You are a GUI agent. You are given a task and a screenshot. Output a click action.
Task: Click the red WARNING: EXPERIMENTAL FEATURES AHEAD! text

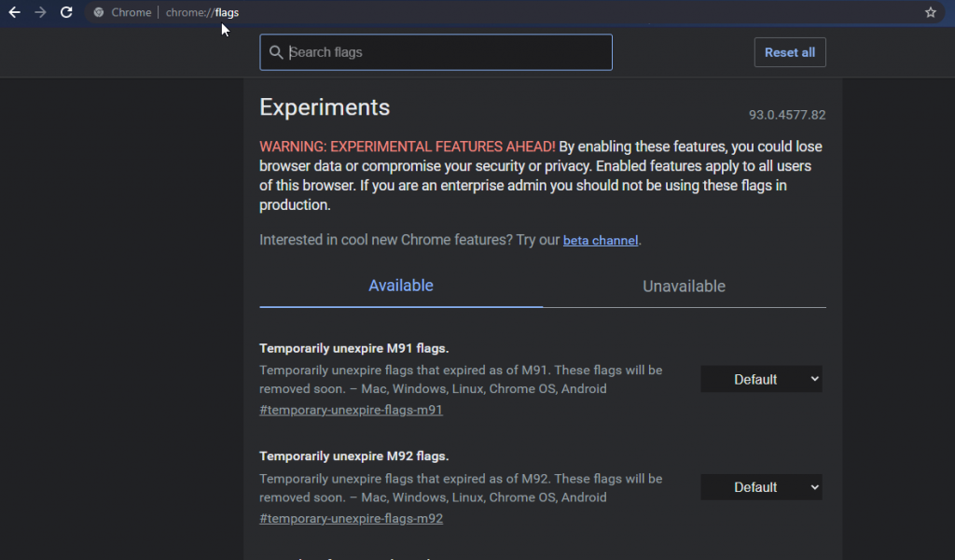(x=407, y=147)
